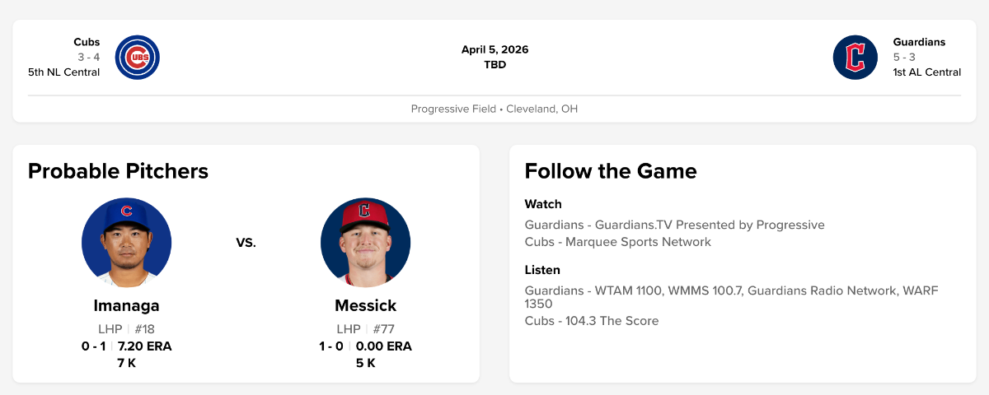This screenshot has width=989, height=395.
Task: Click the Guardians.TV watch listing
Action: click(x=674, y=225)
